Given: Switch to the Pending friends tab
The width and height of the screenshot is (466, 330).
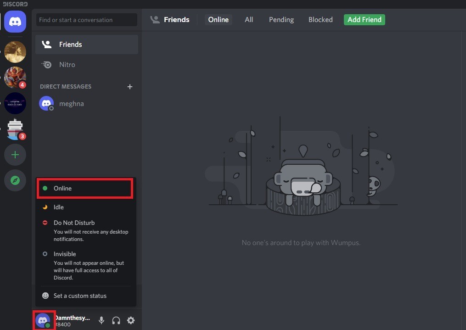Looking at the screenshot, I should 281,20.
